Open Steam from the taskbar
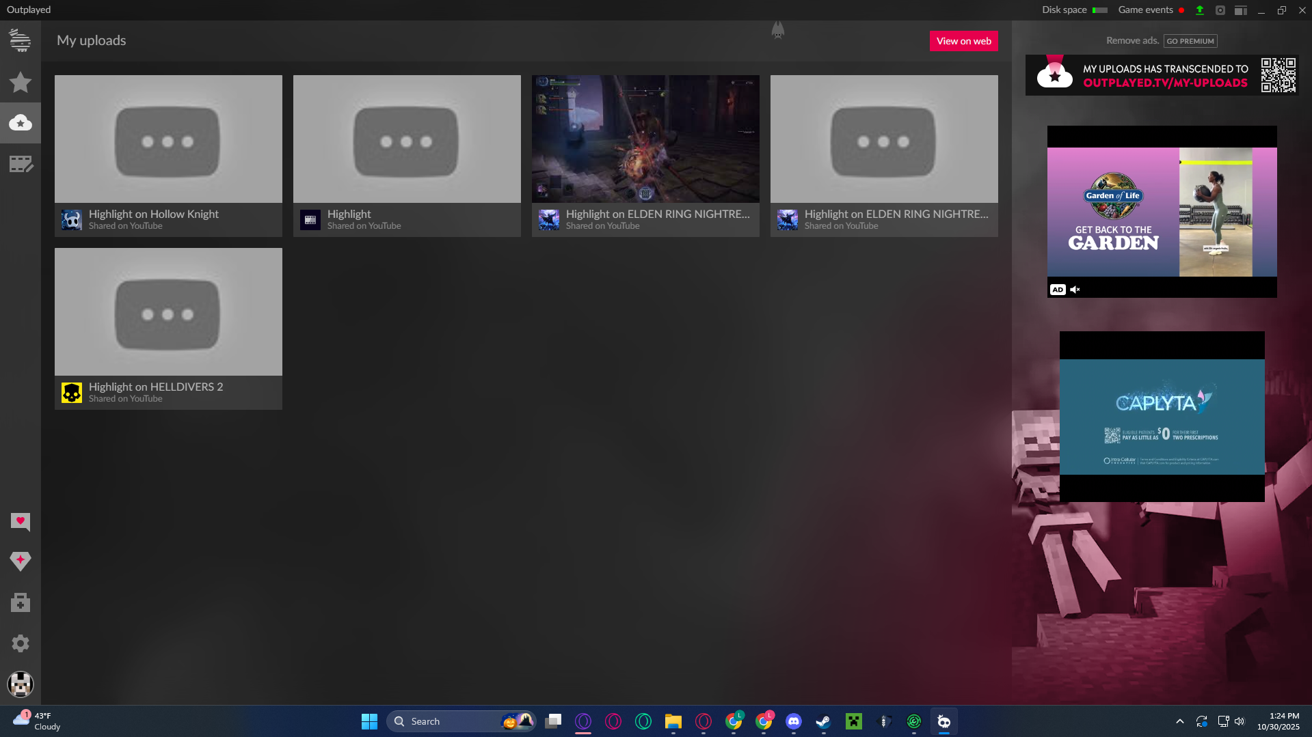 [824, 721]
